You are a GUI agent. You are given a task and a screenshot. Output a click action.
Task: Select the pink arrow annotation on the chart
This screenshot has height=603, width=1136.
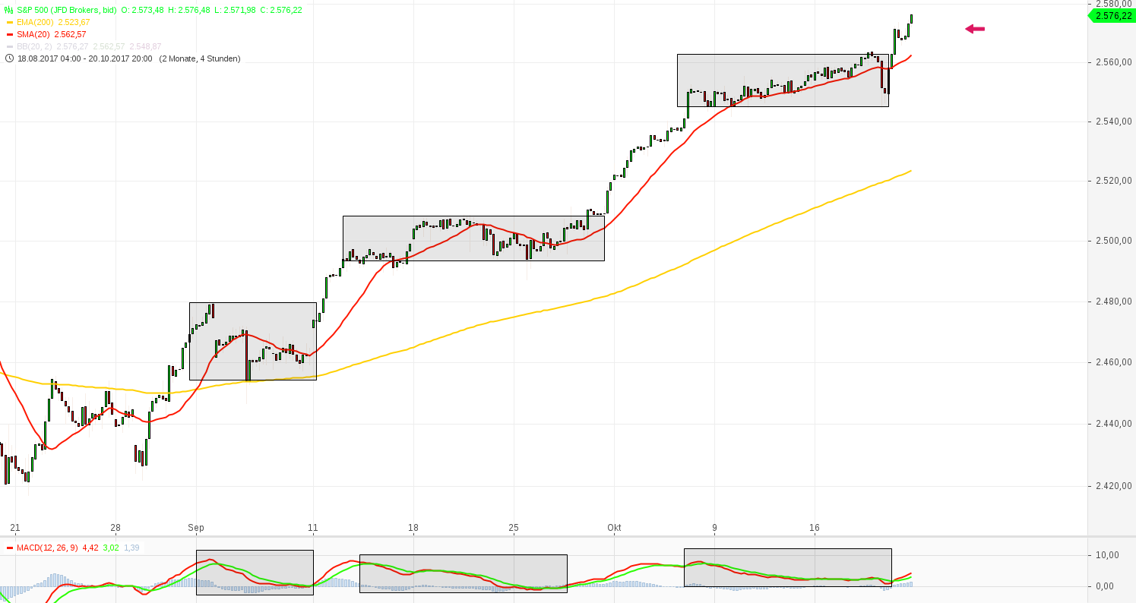(x=975, y=29)
